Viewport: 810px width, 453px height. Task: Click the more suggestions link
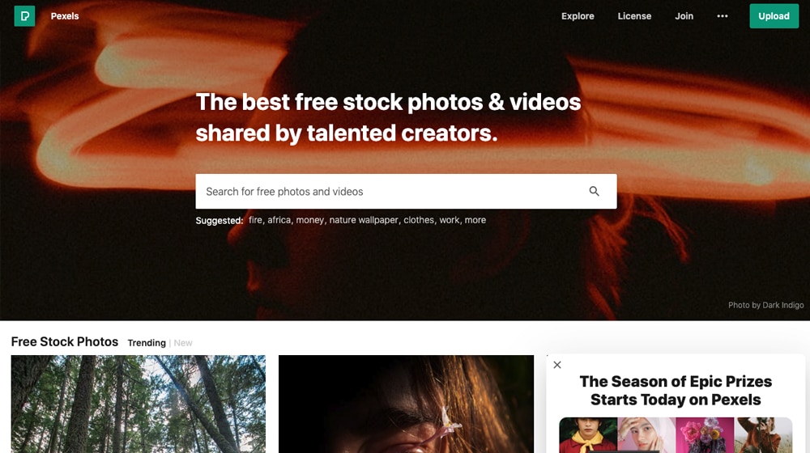coord(475,220)
